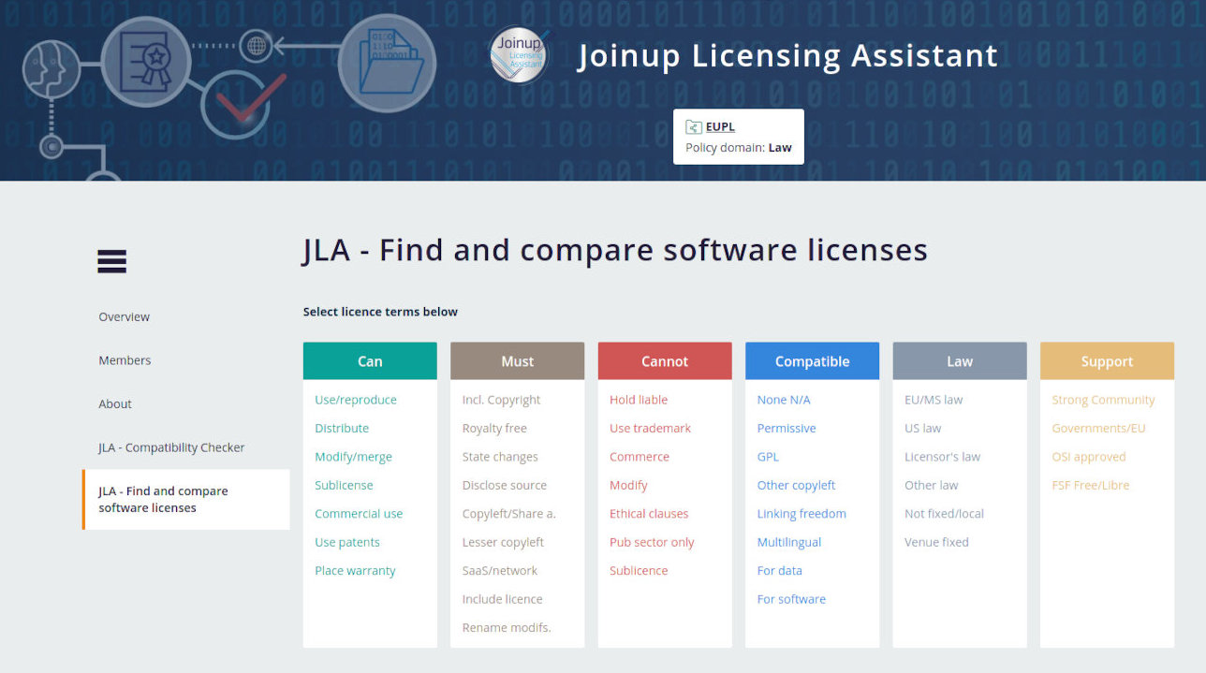Click the share-folder icon beside EUPL

click(x=694, y=126)
